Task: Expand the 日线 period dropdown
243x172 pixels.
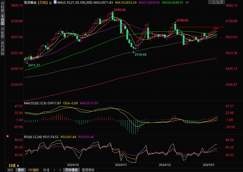Action: tap(14, 165)
